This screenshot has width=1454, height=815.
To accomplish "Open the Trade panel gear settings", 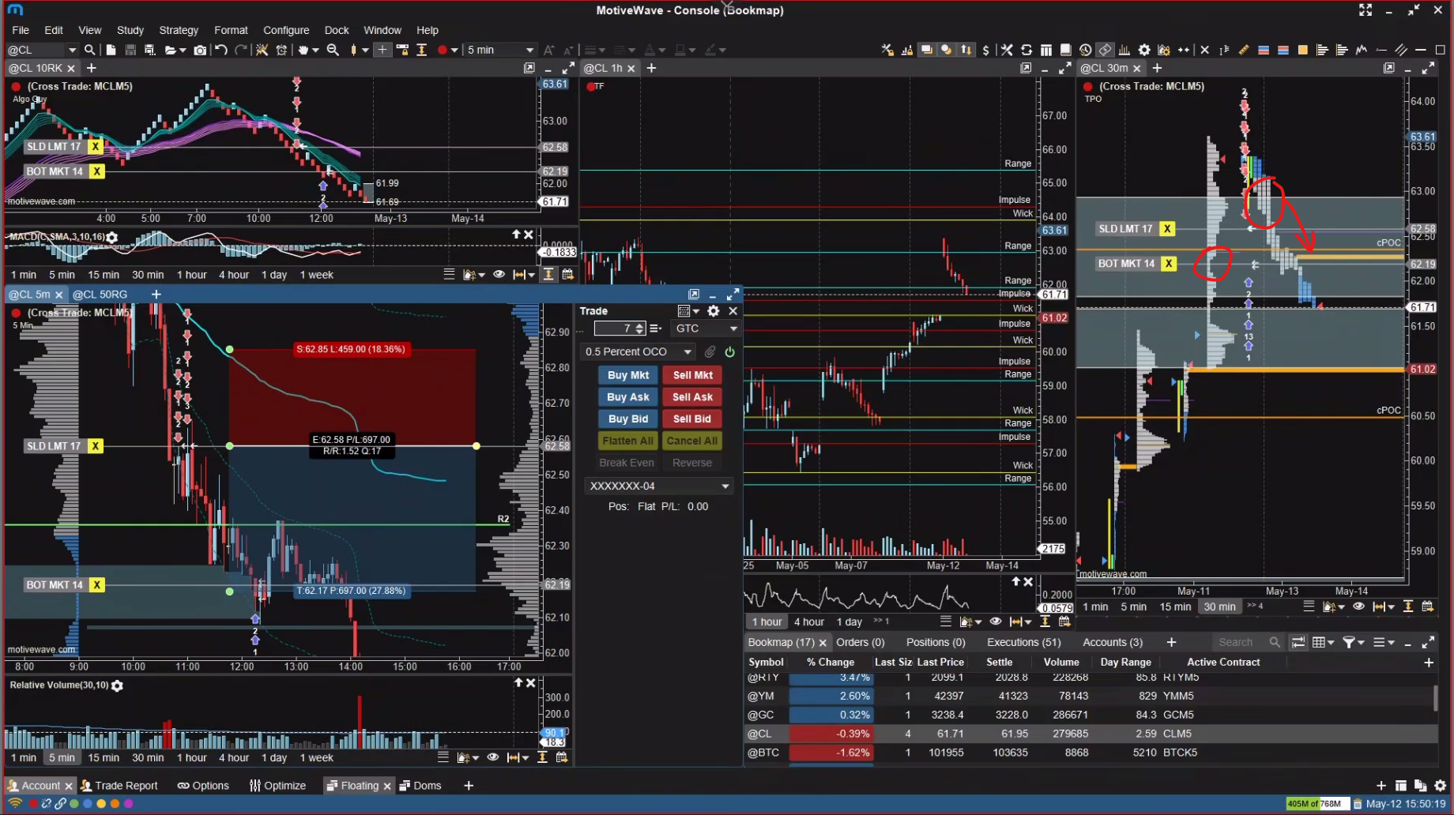I will click(x=714, y=311).
